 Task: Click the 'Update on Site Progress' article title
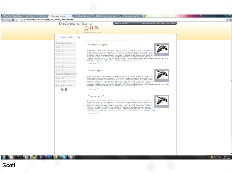pos(98,45)
